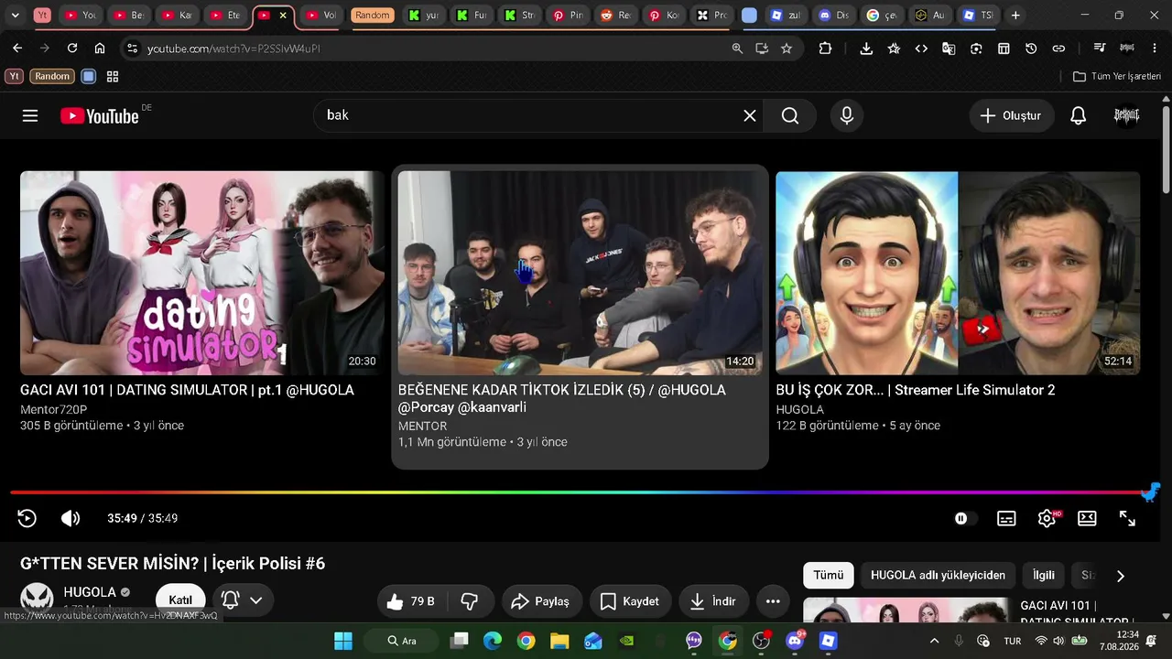1172x659 pixels.
Task: Open more actions three-dot menu
Action: (773, 601)
